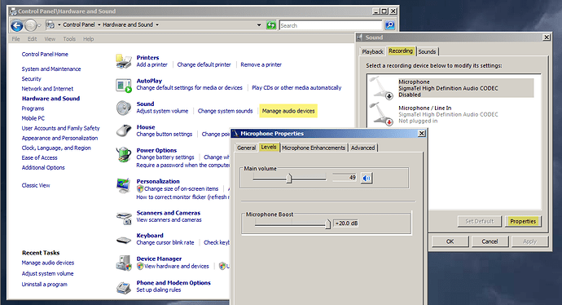Switch to the Playback tab in Sound
The height and width of the screenshot is (305, 562).
click(x=372, y=51)
